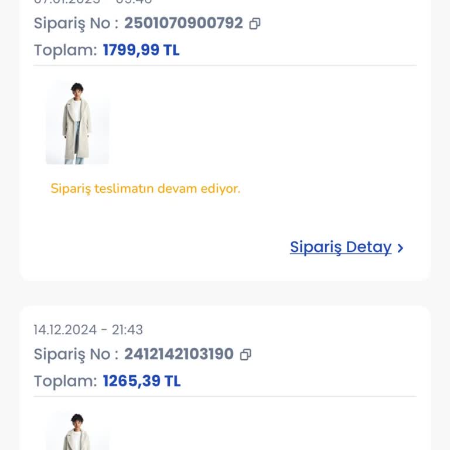Click the 'Toplam:' label beside 1265,39 TL

pyautogui.click(x=65, y=381)
